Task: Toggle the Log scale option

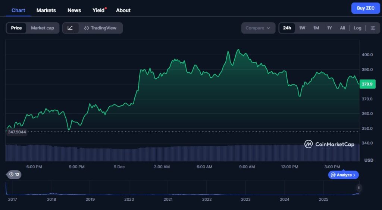Action: 357,28
